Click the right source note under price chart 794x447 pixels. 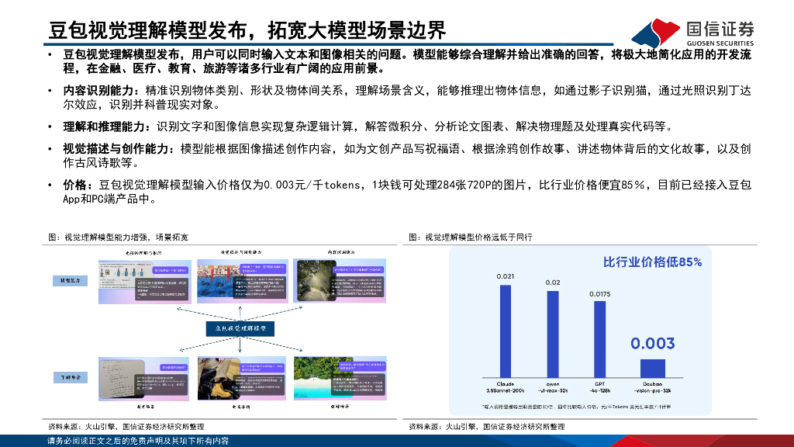(487, 428)
